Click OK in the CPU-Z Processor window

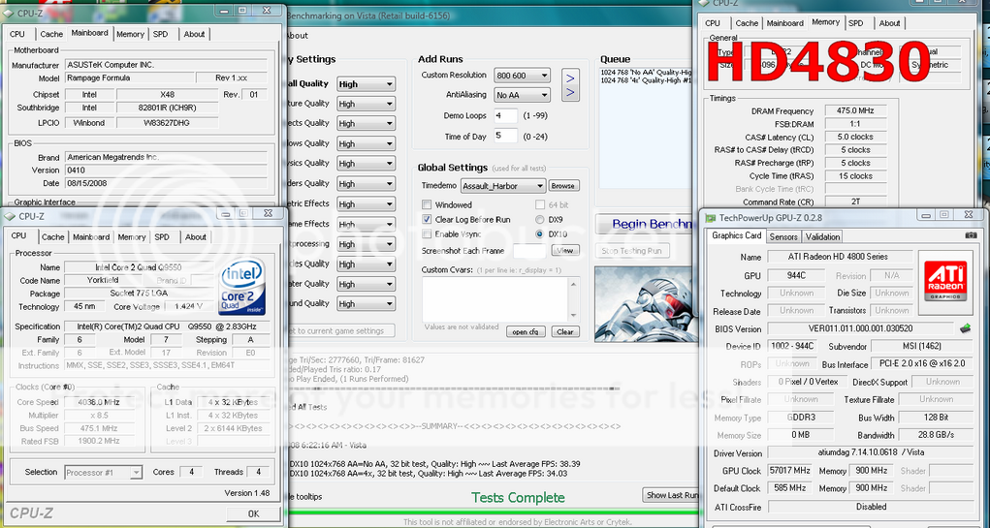click(253, 513)
